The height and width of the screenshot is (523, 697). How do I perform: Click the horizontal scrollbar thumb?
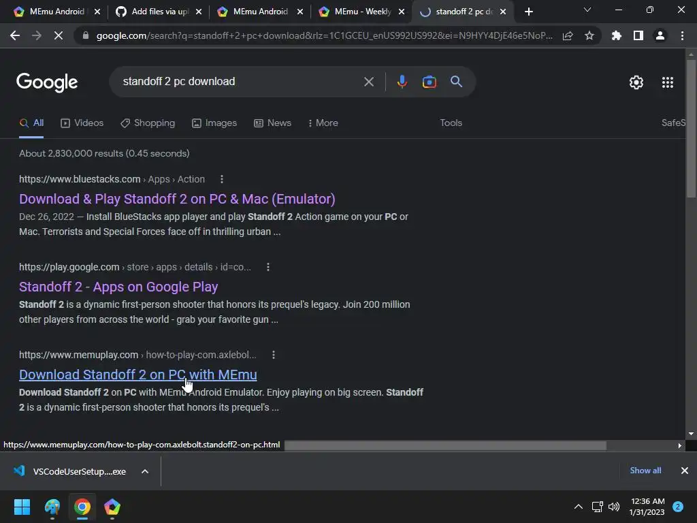pos(445,445)
